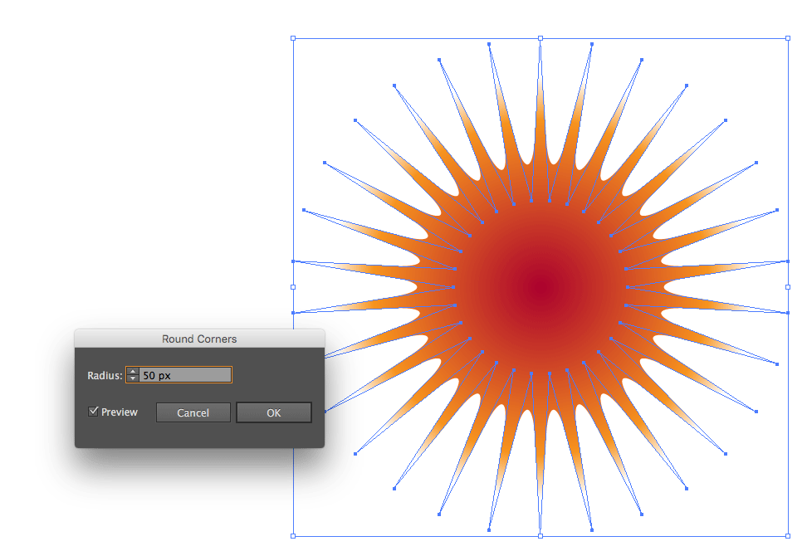
Task: Click the Preview checkbox label text
Action: pos(120,412)
